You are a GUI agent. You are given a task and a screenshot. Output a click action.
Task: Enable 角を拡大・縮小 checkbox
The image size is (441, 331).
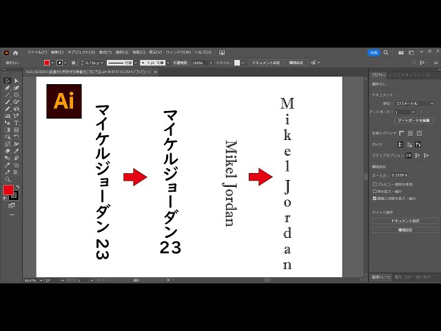(x=374, y=191)
